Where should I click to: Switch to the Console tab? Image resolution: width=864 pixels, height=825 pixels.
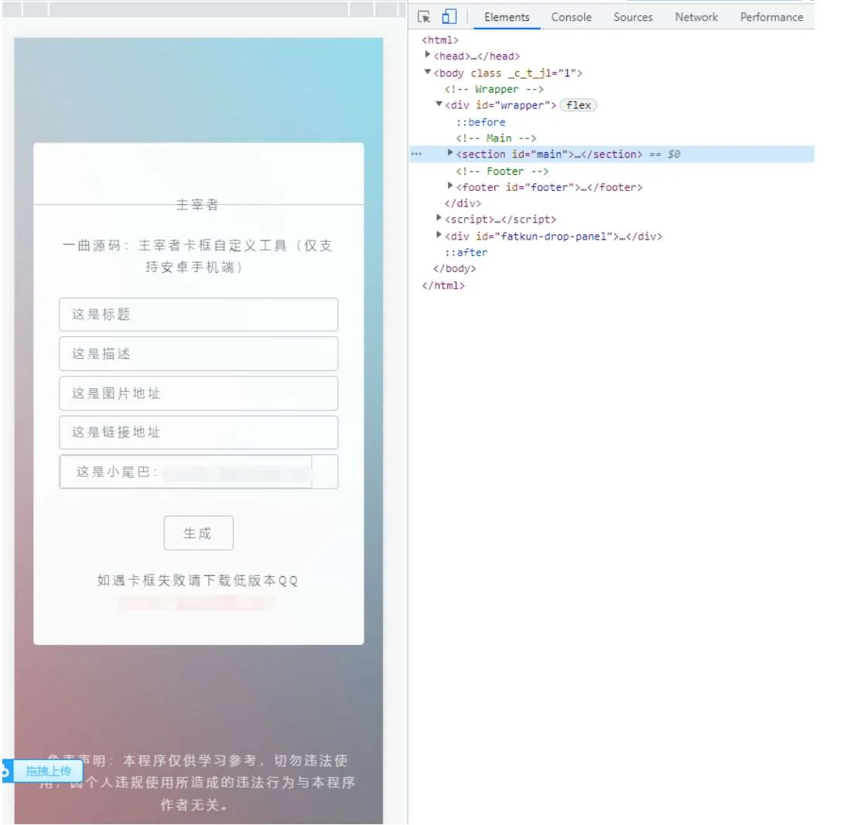tap(571, 17)
